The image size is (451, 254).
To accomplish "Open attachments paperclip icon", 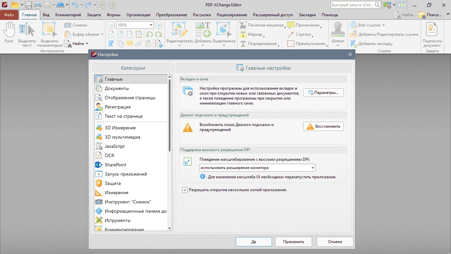I will (139, 44).
